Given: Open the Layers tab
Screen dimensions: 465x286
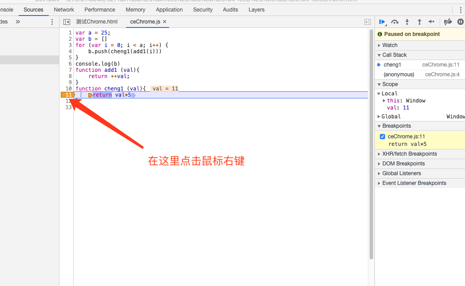Looking at the screenshot, I should [256, 10].
